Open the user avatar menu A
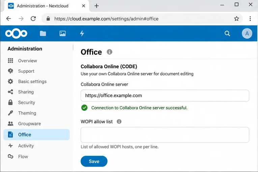The width and height of the screenshot is (258, 172). (x=247, y=33)
